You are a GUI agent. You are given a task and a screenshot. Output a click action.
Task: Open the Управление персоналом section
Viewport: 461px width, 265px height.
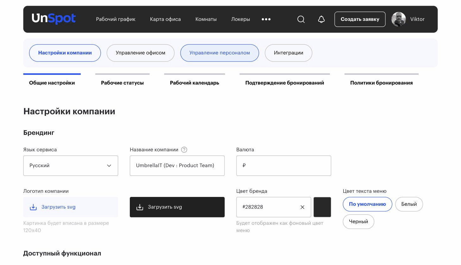219,53
